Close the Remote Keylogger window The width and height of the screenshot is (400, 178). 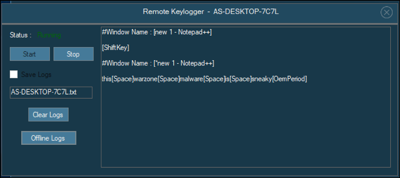[x=386, y=13]
